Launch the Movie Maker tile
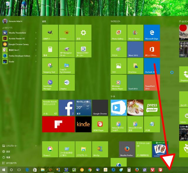 point(135,33)
